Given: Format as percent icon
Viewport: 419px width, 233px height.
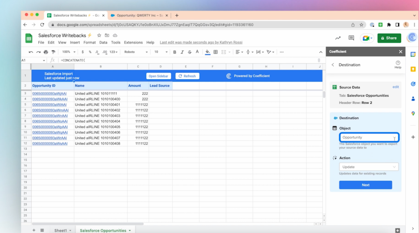Looking at the screenshot, I should coord(90,52).
